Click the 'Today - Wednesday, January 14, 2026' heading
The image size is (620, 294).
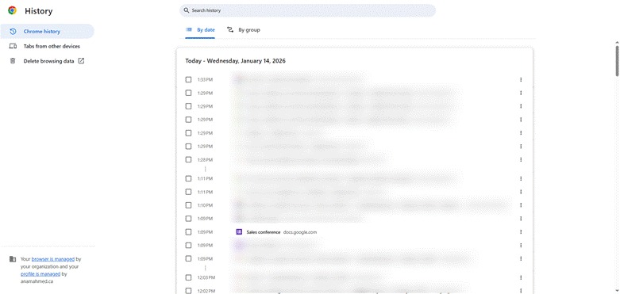point(235,61)
